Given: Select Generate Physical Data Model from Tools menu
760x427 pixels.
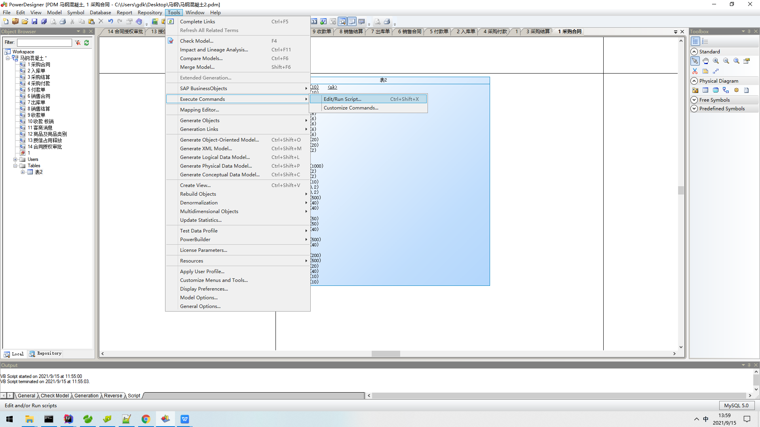Looking at the screenshot, I should (216, 166).
